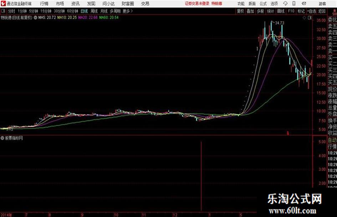Click the 复权 toolbar button
The image size is (337, 217).
pyautogui.click(x=240, y=11)
